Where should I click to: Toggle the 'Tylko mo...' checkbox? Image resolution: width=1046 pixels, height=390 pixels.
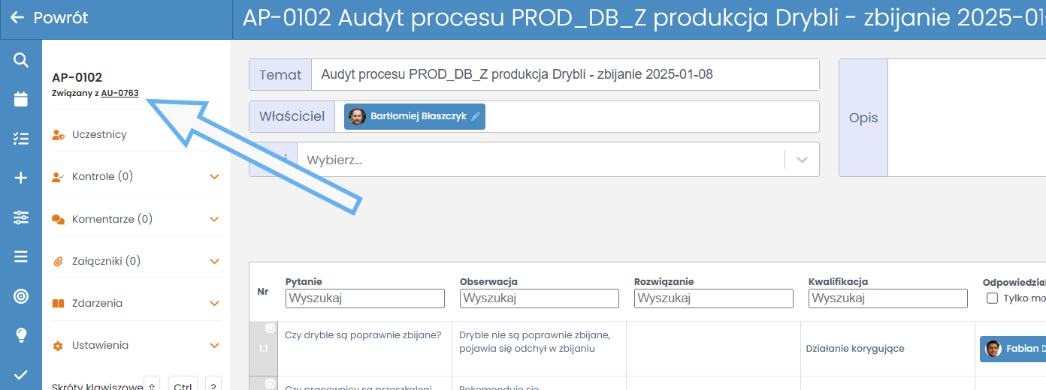tap(992, 298)
